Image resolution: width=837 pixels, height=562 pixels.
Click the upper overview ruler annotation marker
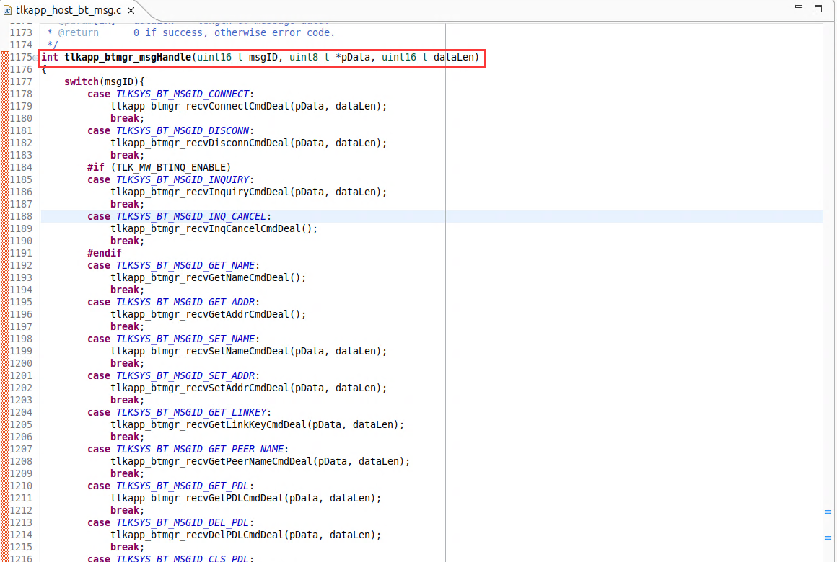click(828, 512)
